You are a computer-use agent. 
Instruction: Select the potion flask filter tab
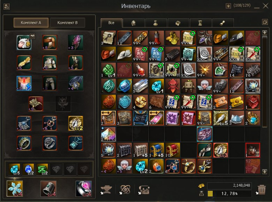[155, 23]
